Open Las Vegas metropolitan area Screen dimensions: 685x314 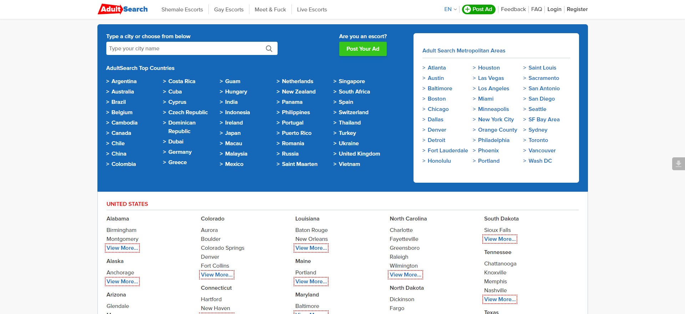click(x=491, y=78)
